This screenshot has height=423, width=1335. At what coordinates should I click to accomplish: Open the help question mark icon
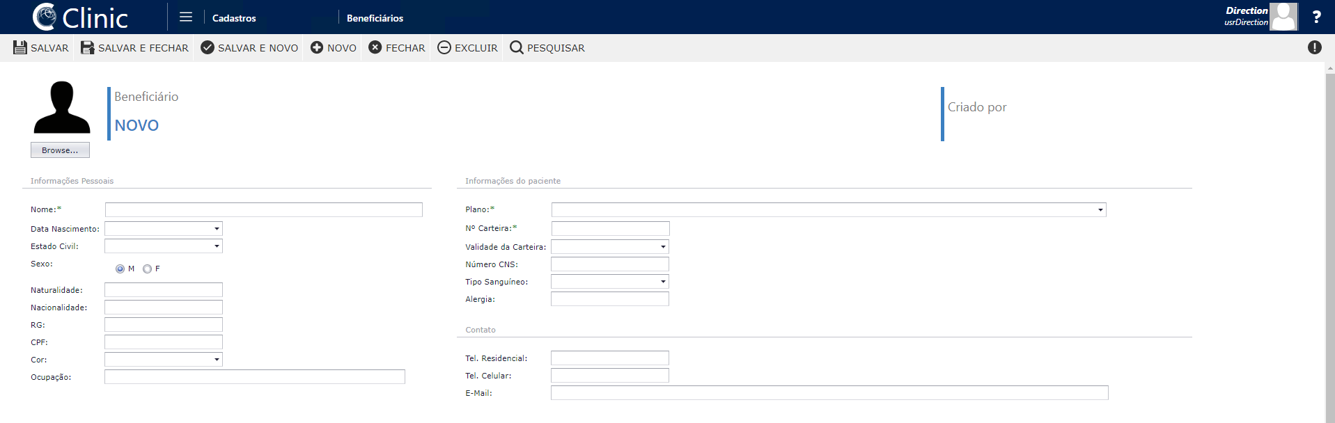coord(1316,17)
